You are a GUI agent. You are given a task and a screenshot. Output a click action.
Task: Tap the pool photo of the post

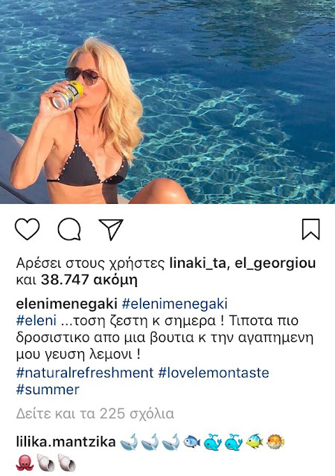[167, 102]
